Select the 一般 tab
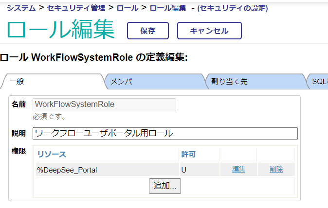 pos(17,81)
